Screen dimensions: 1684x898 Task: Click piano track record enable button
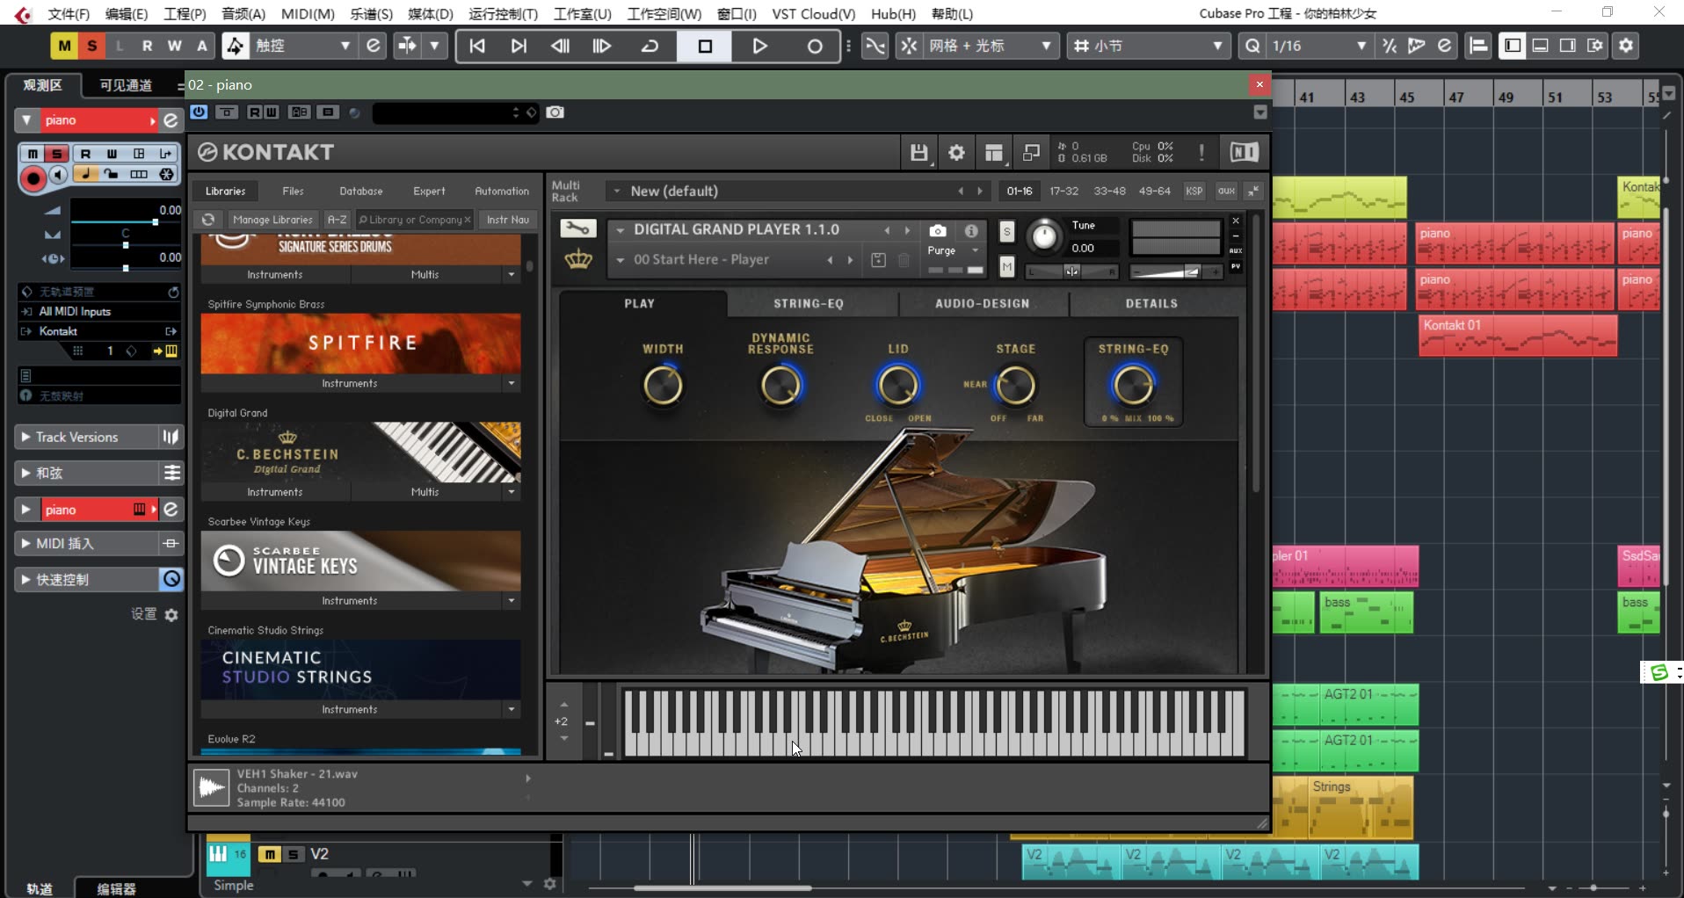33,179
